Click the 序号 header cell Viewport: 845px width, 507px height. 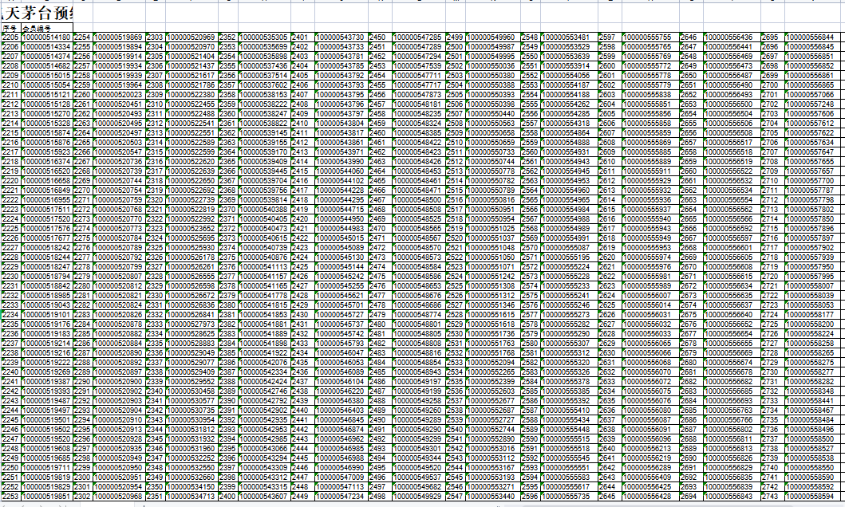11,27
